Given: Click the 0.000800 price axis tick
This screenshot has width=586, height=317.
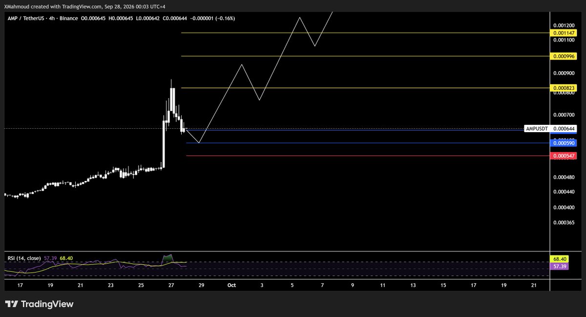Looking at the screenshot, I should 564,94.
